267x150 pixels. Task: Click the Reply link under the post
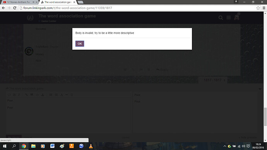coord(162,70)
